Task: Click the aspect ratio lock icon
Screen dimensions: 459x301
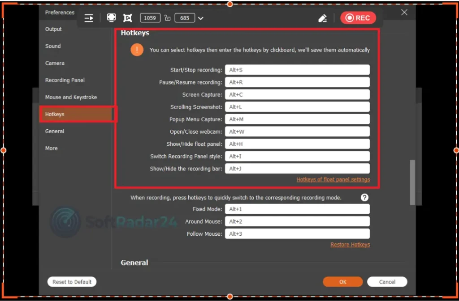Action: [x=167, y=18]
